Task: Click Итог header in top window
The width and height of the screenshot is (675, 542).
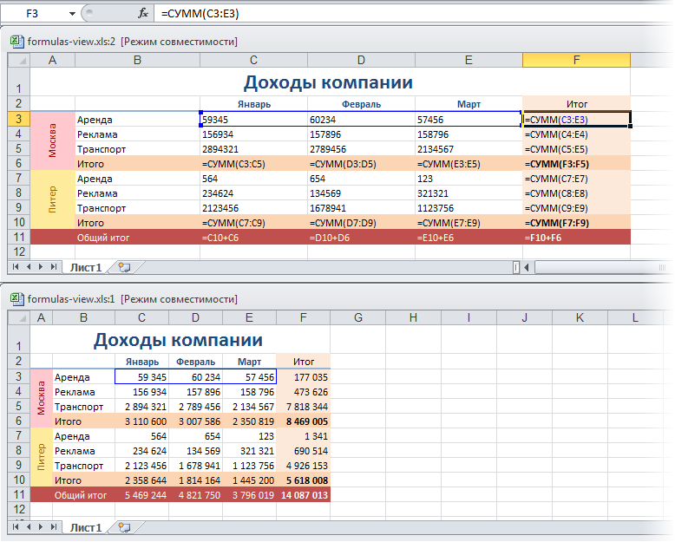Action: pyautogui.click(x=577, y=104)
